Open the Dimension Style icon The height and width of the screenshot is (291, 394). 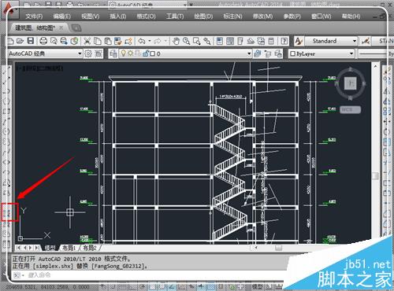(x=366, y=41)
